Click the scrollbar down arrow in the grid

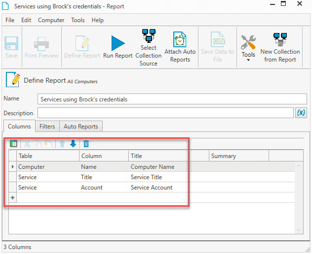tap(299, 230)
